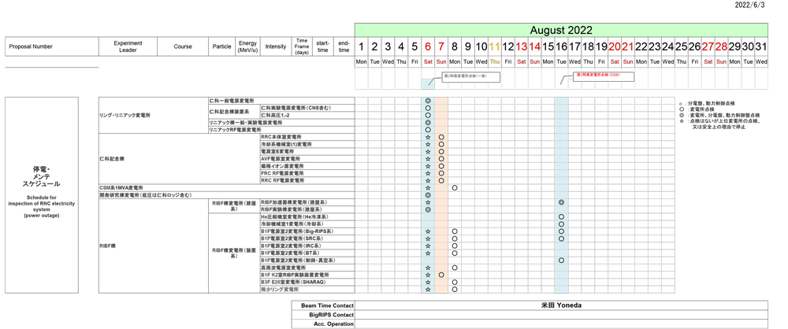Click the 米田 Yoneda contact cell

(561, 305)
